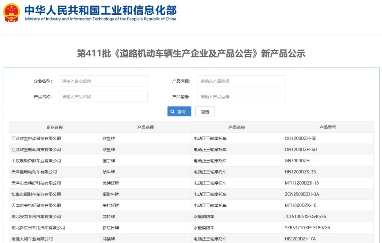This screenshot has height=243, width=382.
Task: Click the model HF2200DZH-7A
Action: [x=300, y=239]
